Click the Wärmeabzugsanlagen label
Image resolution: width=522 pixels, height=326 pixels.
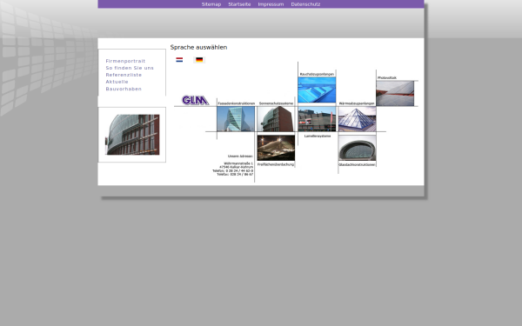tap(357, 103)
